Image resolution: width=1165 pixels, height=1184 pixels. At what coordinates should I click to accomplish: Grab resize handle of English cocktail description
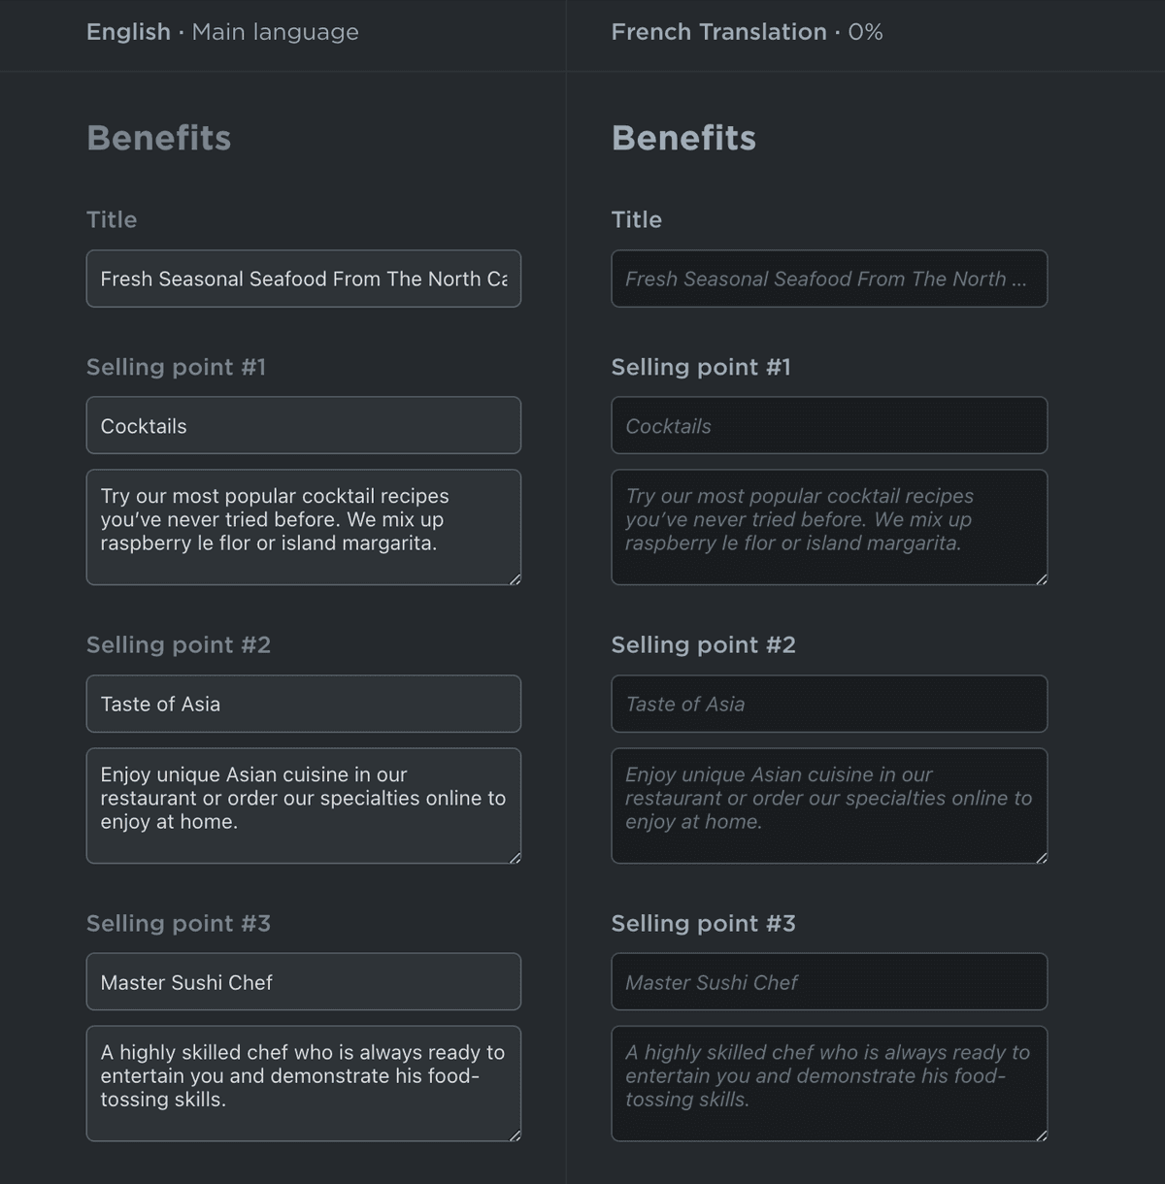(515, 578)
